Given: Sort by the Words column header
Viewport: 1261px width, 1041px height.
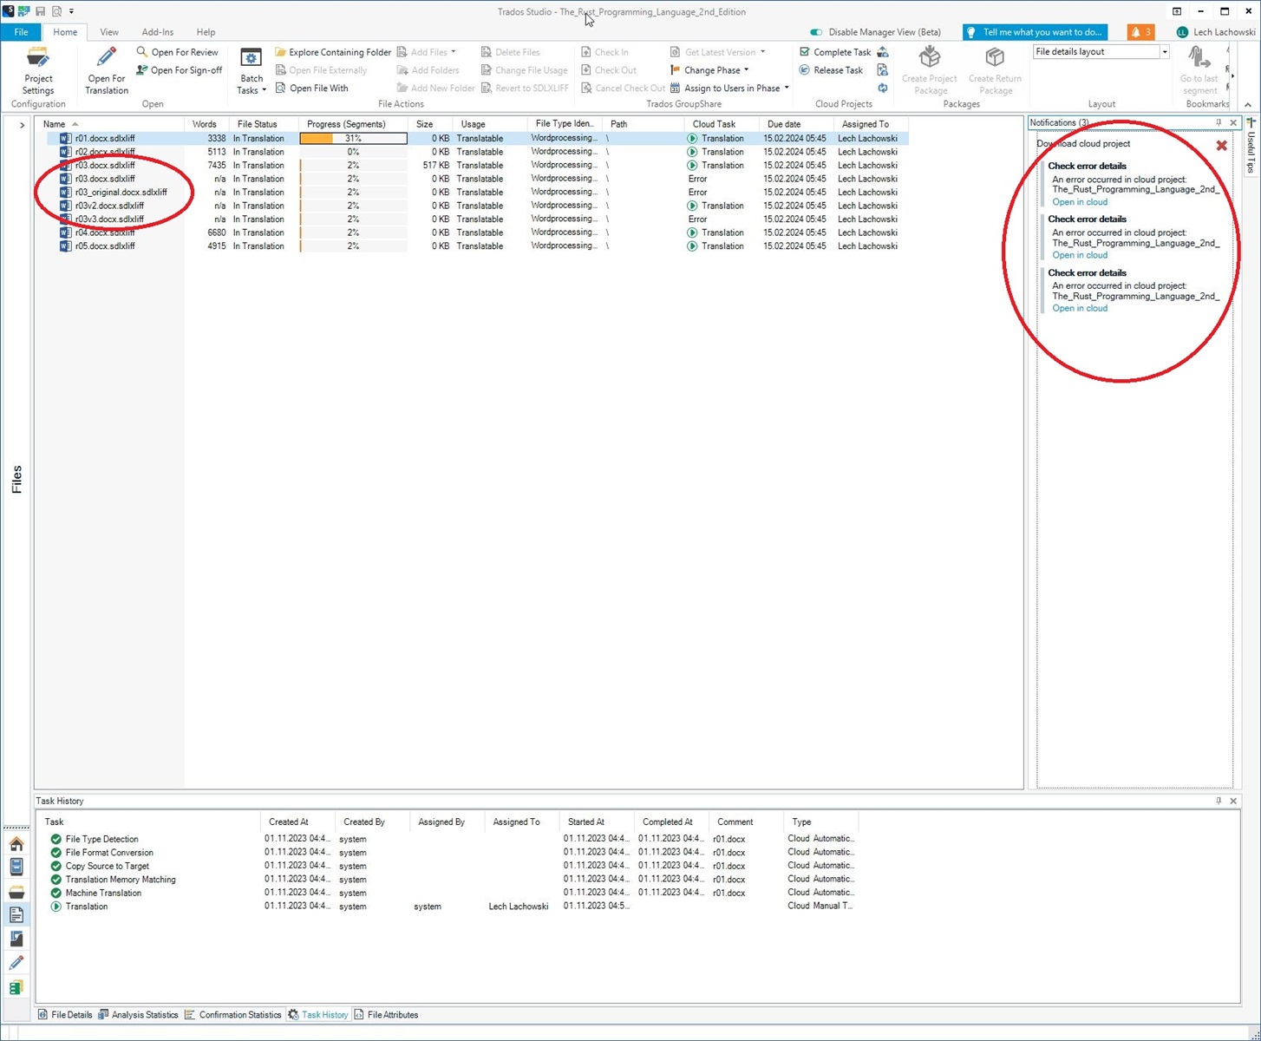Looking at the screenshot, I should pos(206,124).
